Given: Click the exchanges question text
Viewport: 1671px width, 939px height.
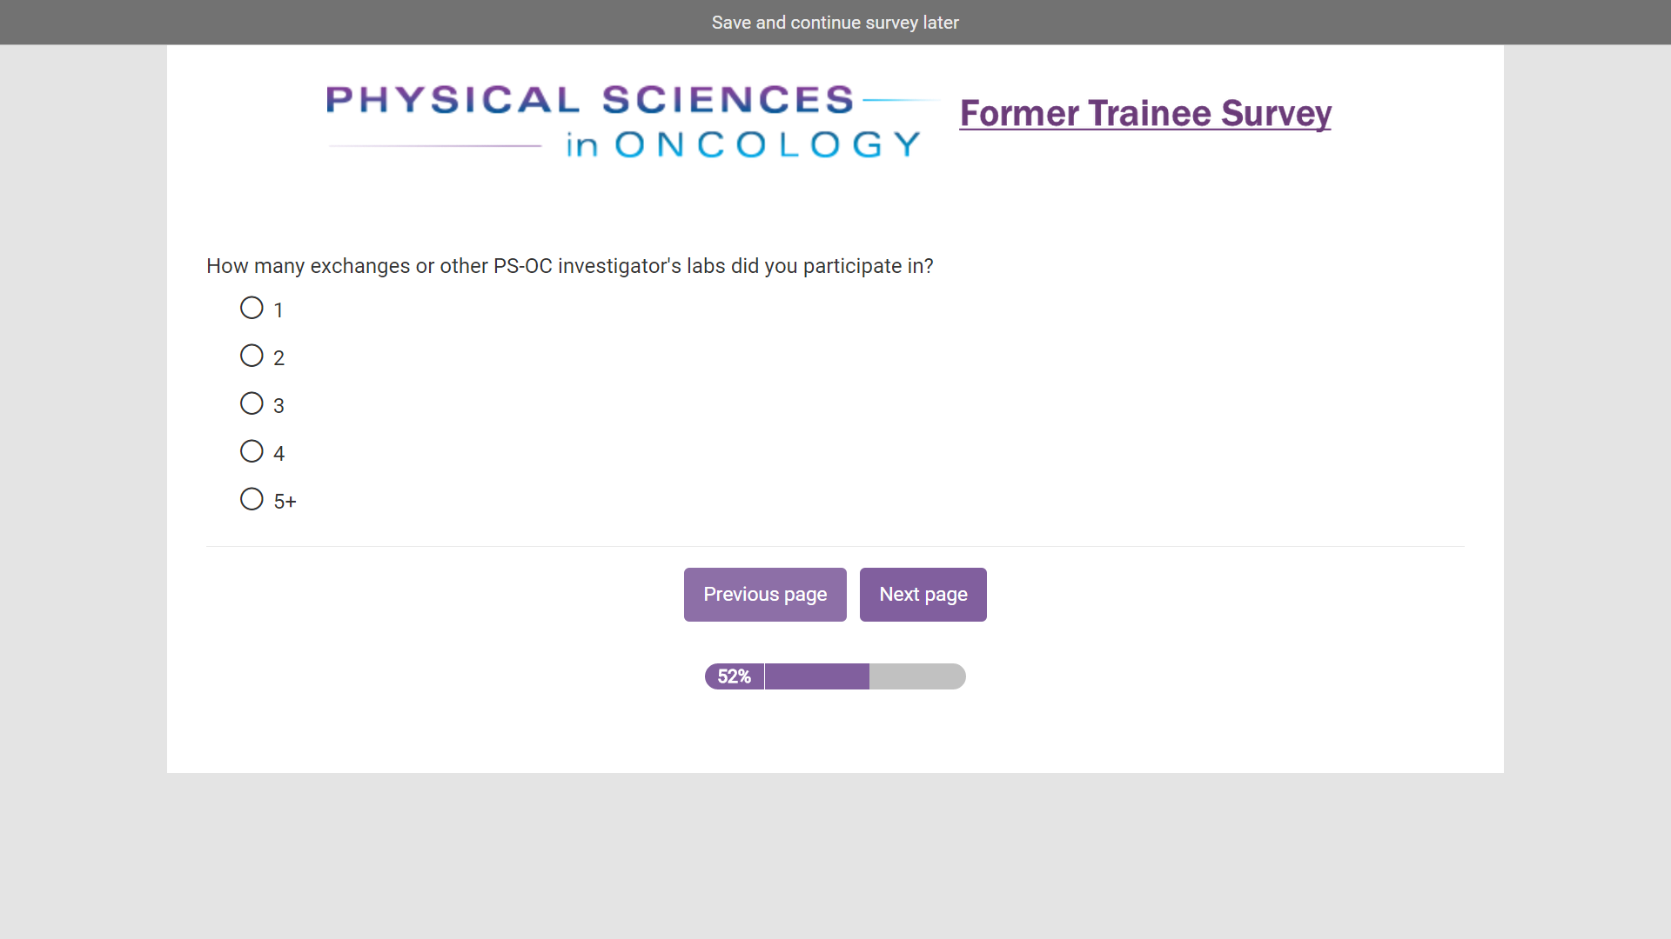Looking at the screenshot, I should [569, 266].
